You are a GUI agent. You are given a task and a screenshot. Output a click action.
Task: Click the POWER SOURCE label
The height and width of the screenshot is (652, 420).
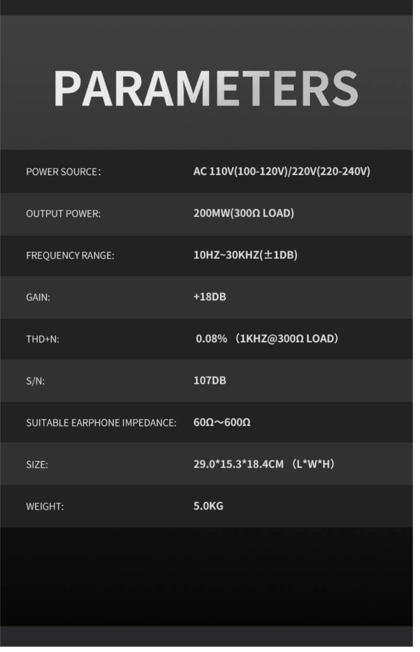point(63,172)
